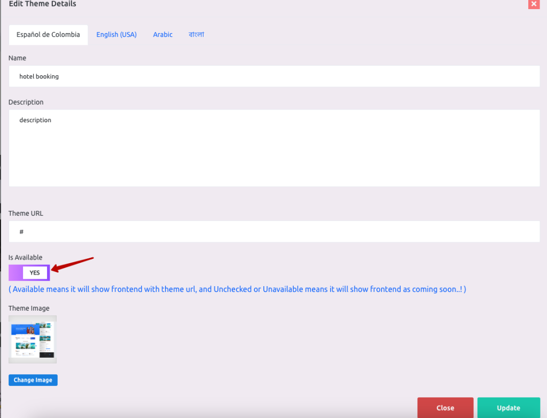This screenshot has width=547, height=418.
Task: Click inside the Description text area
Action: click(x=274, y=148)
